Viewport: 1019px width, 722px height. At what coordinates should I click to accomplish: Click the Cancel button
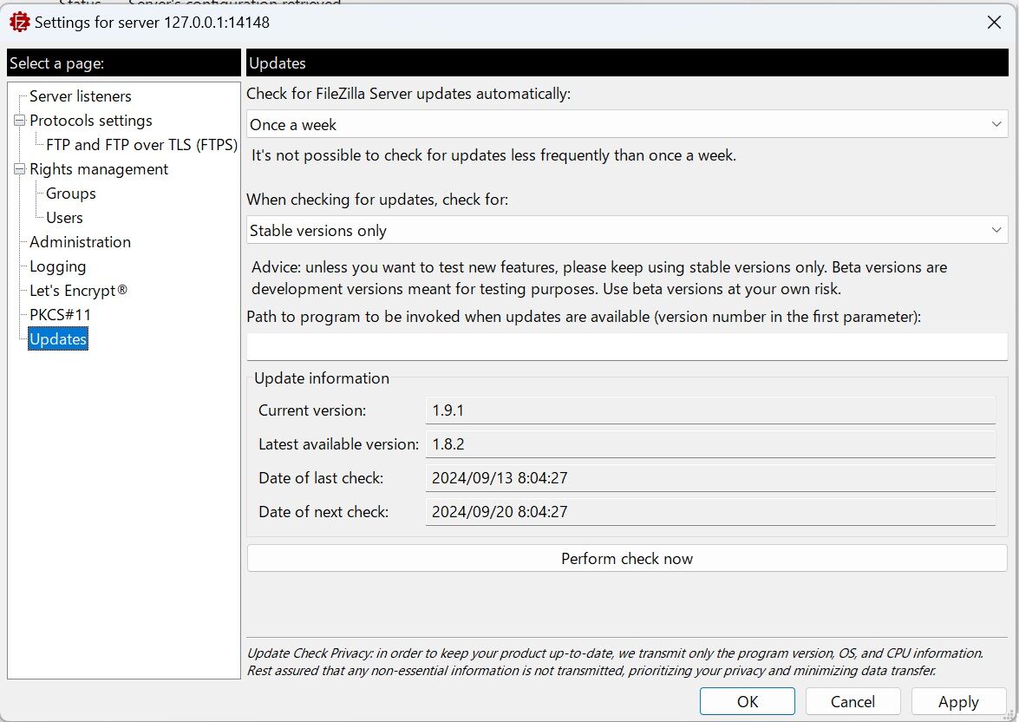click(852, 701)
